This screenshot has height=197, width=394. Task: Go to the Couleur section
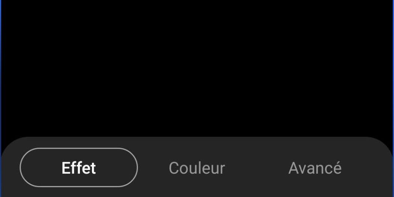(197, 168)
